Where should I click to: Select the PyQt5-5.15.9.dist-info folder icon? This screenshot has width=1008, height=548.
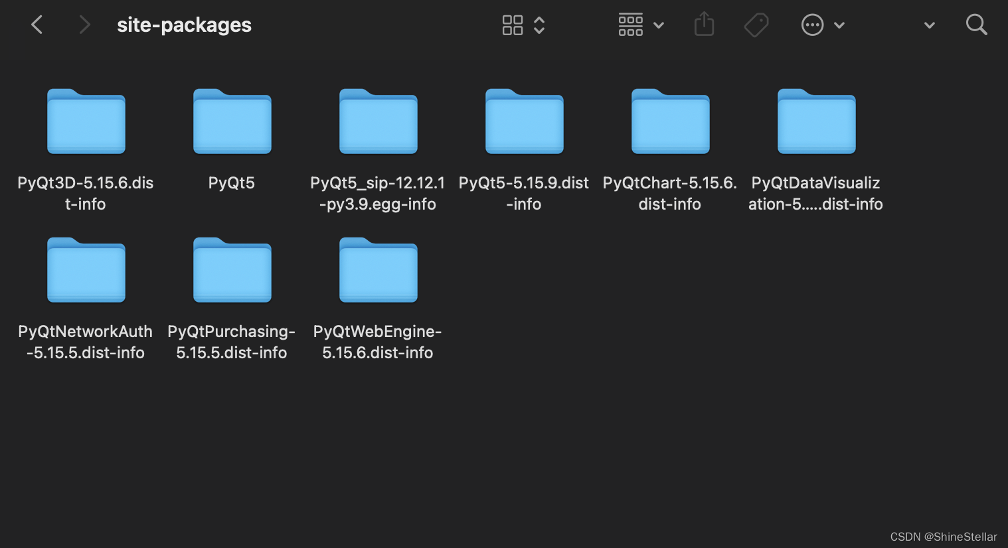525,121
